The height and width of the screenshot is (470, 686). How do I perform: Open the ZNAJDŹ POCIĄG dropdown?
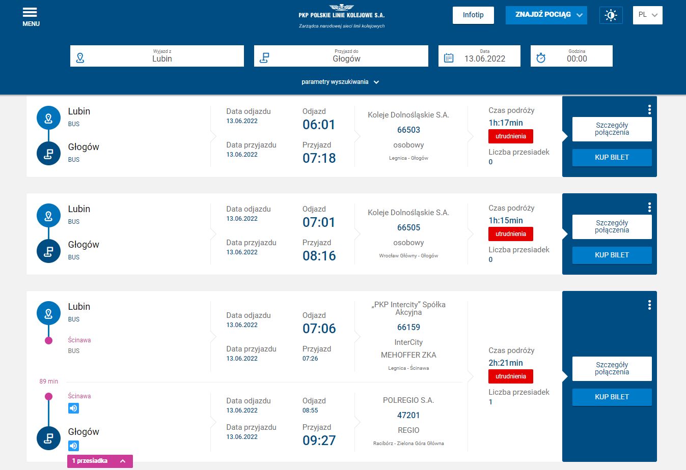pos(546,15)
